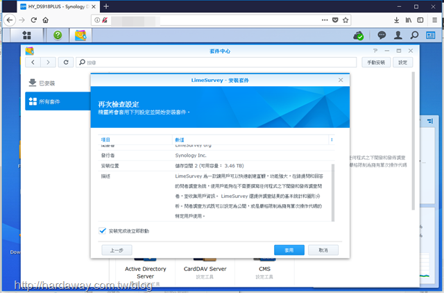
Task: Close the HY_DS918PLUS browser tab
Action: click(94, 6)
